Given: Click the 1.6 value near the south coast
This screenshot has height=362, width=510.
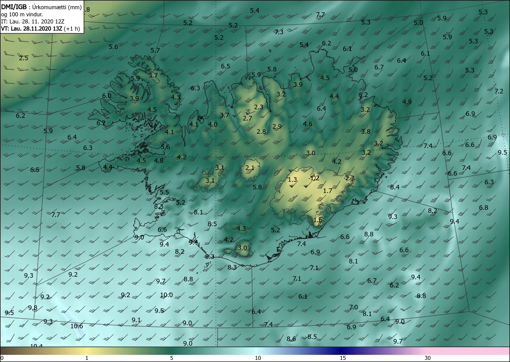Looking at the screenshot, I should (318, 220).
